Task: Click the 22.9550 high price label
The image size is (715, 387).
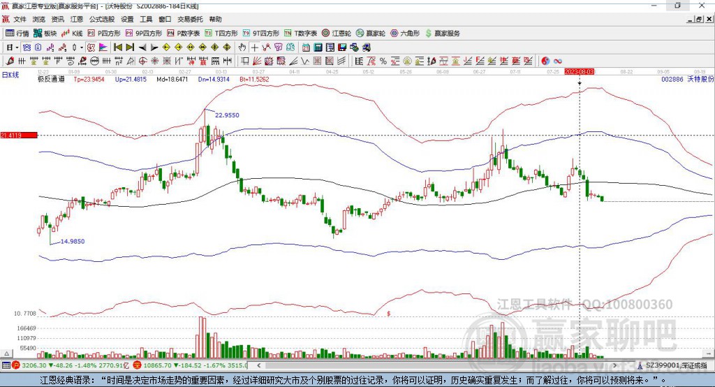Action: (227, 115)
